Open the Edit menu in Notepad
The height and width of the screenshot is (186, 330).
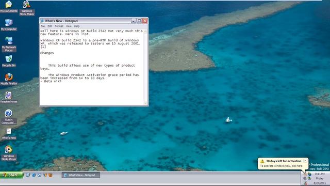click(x=49, y=26)
